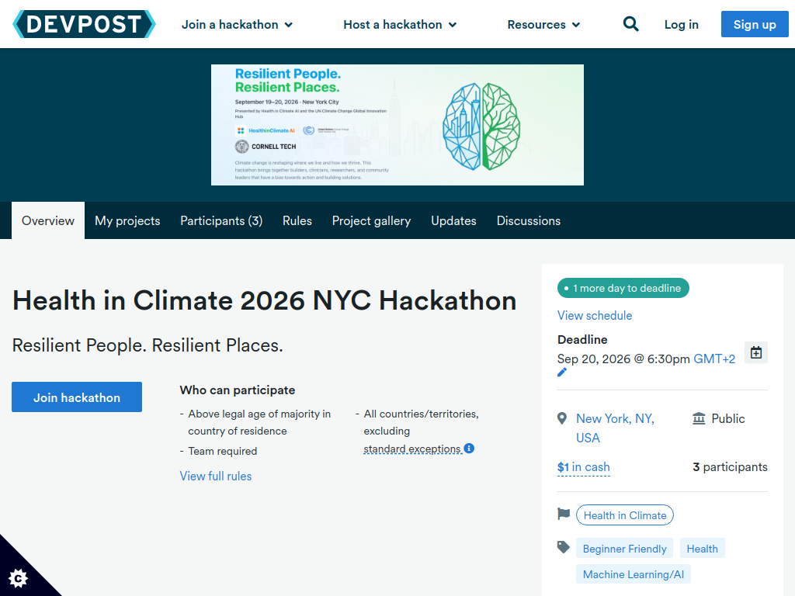Open the View full rules link
The height and width of the screenshot is (596, 795).
point(216,476)
